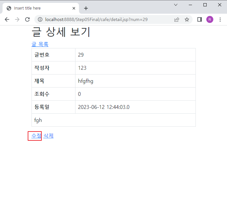Image resolution: width=227 pixels, height=206 pixels.
Task: Open the tab search chevron
Action: [x=176, y=5]
